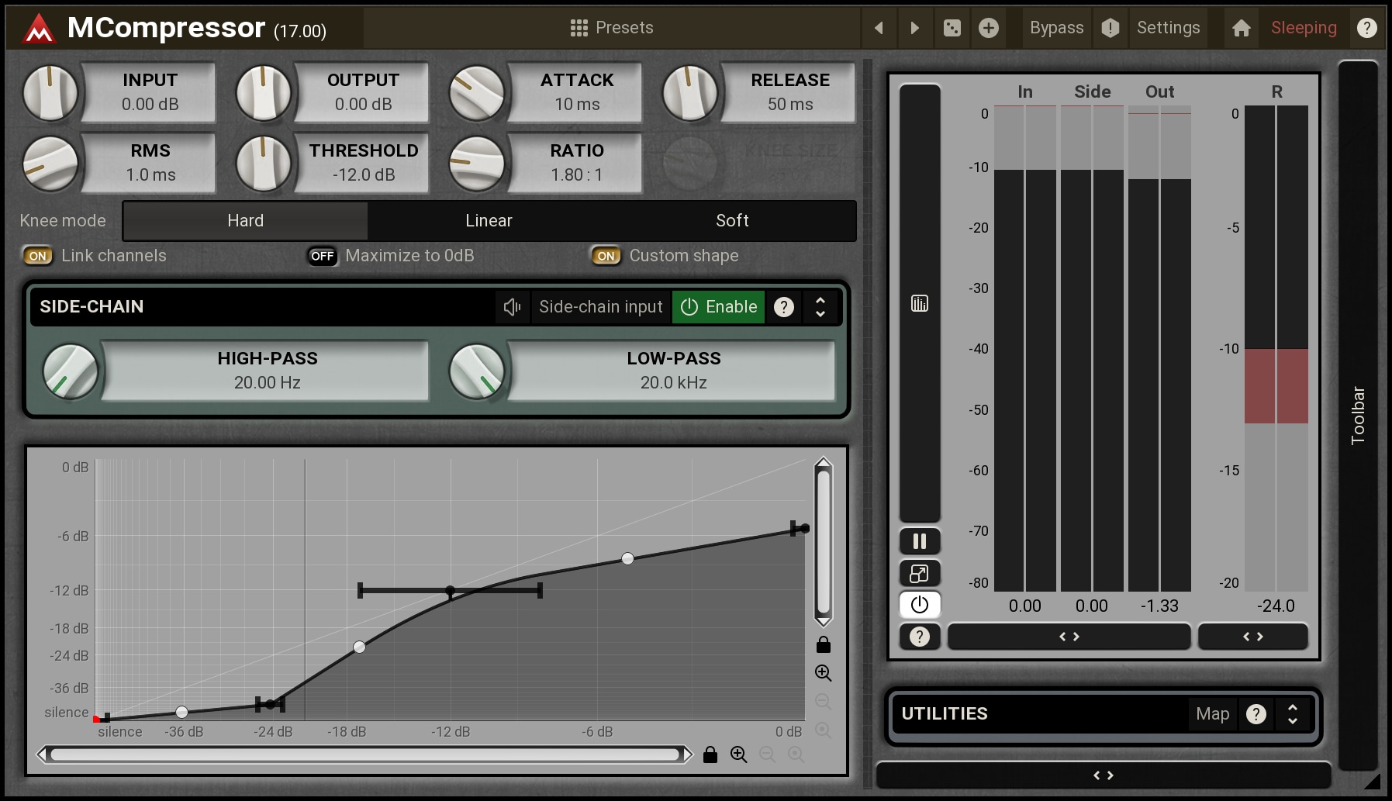Expand the Utilities panel arrows
This screenshot has height=801, width=1392.
tap(1292, 714)
